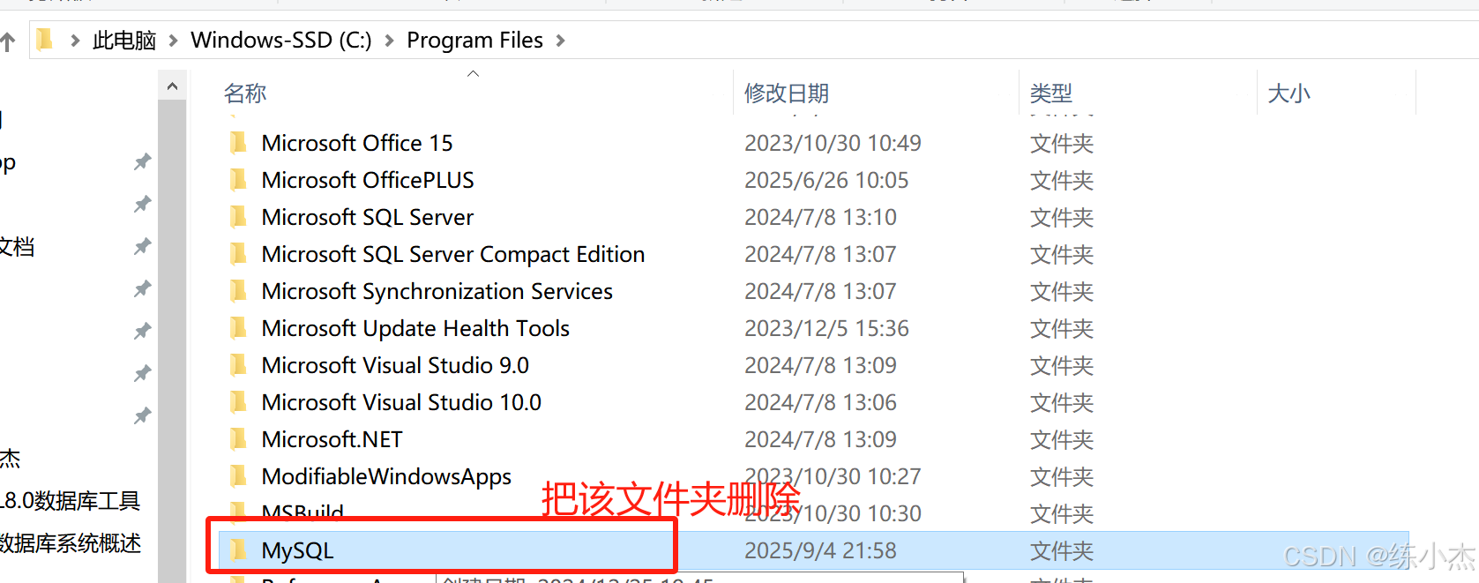Viewport: 1479px width, 583px height.
Task: Sort by 修改日期 column header
Action: click(787, 93)
